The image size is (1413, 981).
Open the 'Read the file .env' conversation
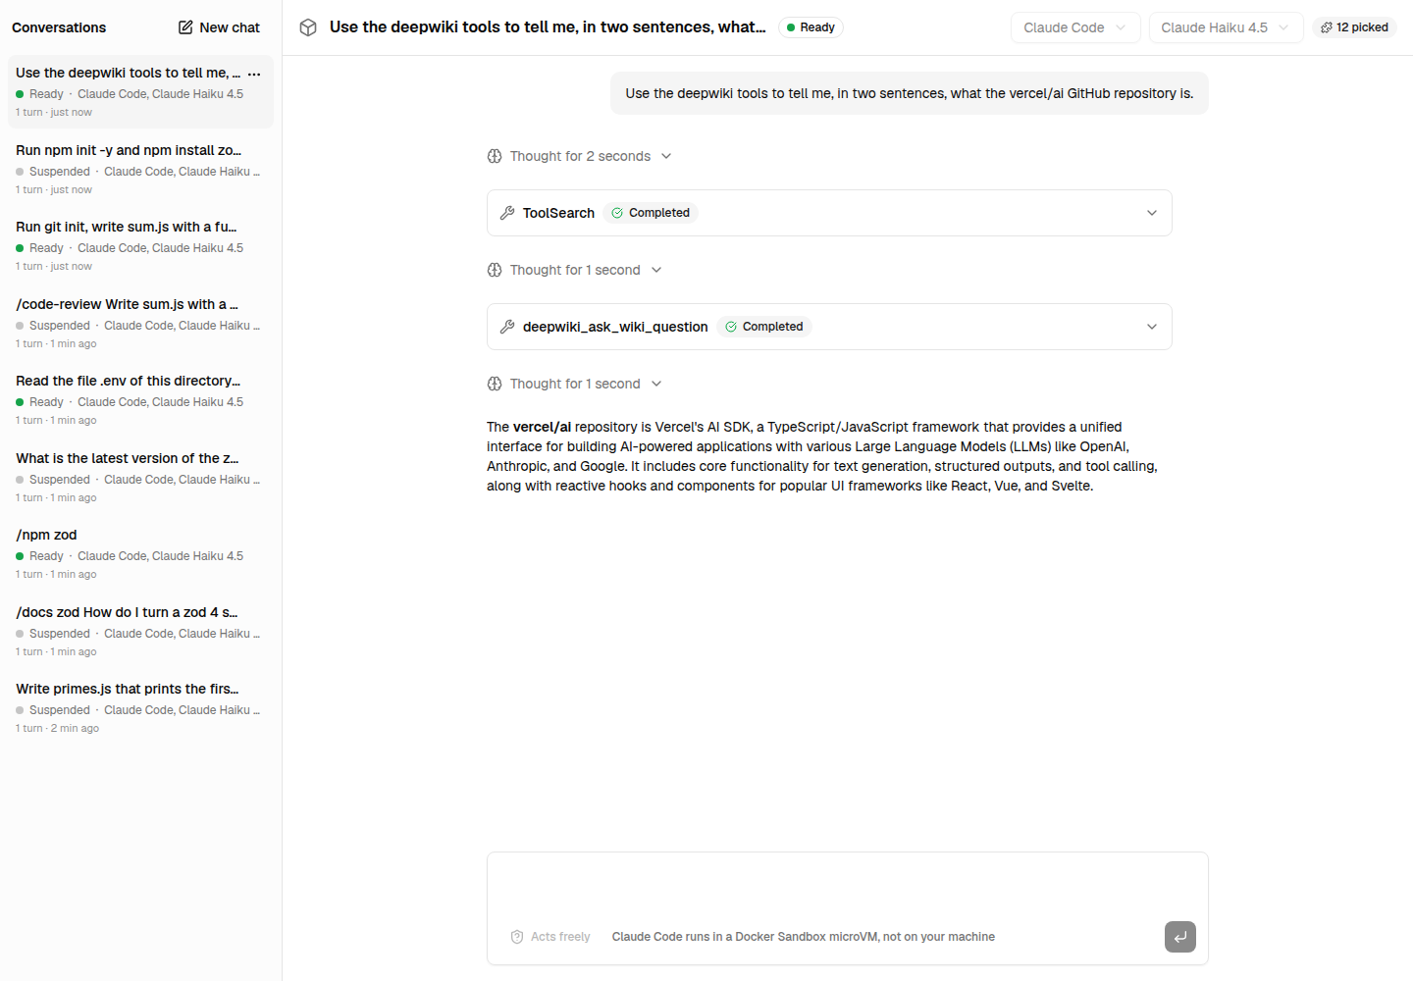(x=140, y=399)
